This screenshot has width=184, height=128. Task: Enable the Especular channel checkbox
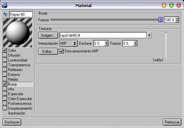[5, 94]
